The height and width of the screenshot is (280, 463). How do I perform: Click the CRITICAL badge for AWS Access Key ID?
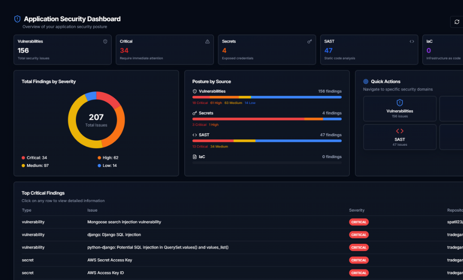(359, 273)
